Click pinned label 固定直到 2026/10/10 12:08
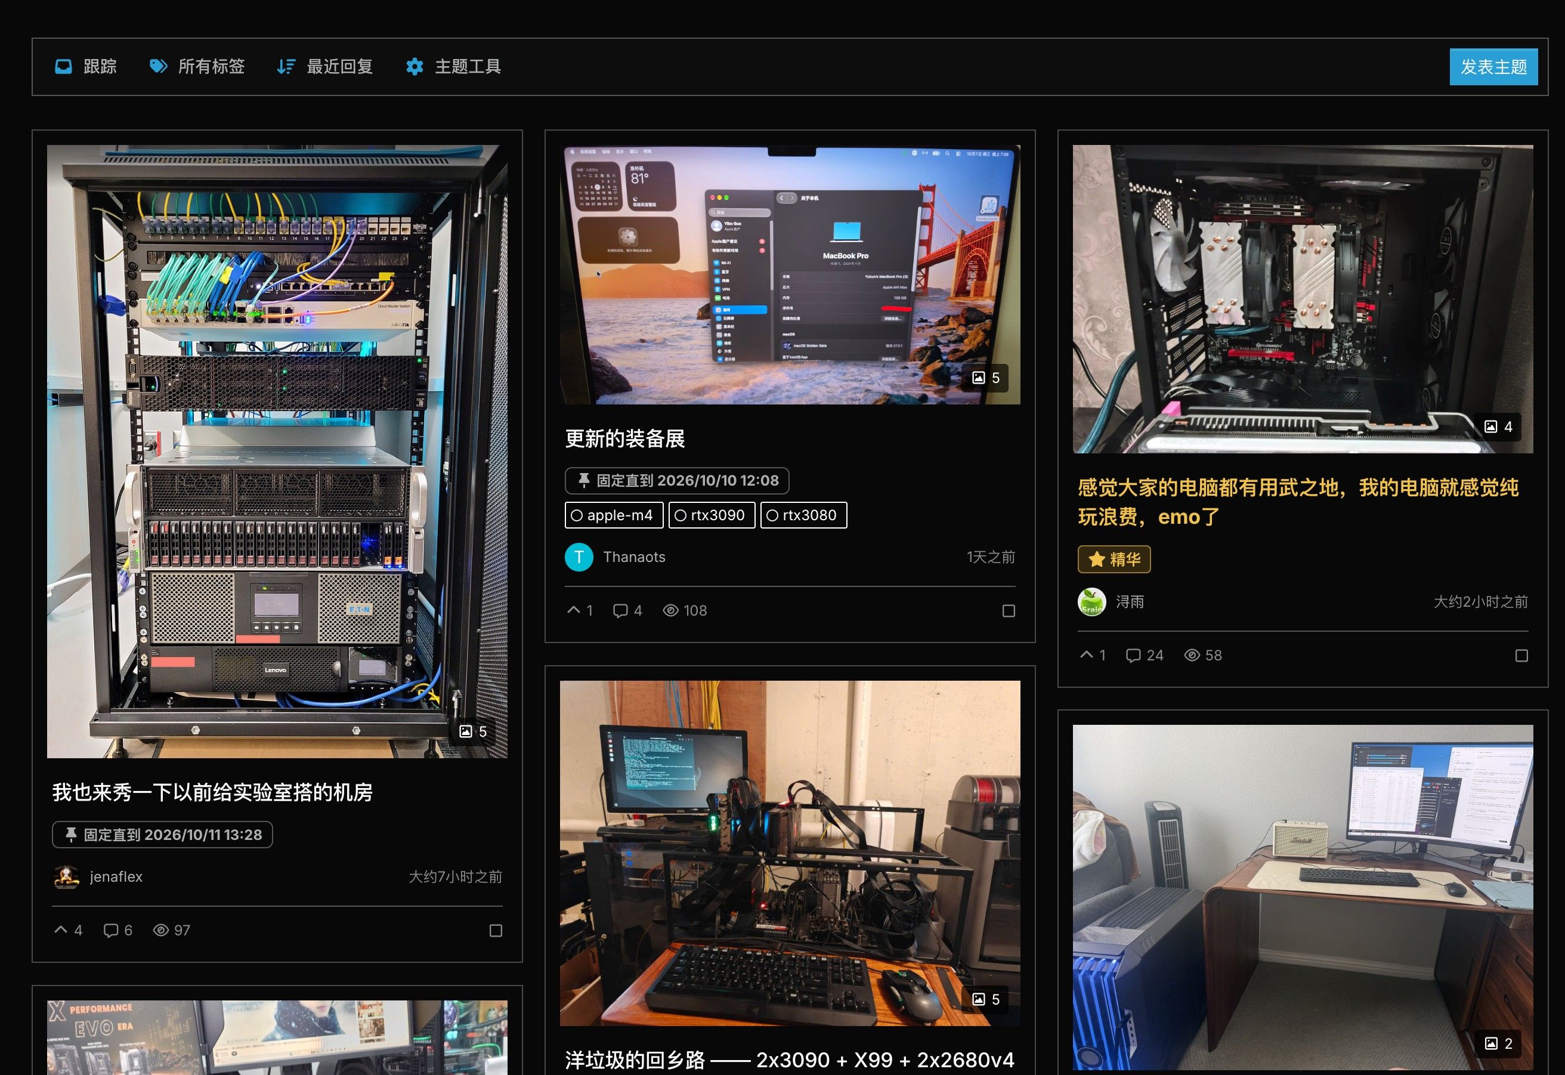 pyautogui.click(x=677, y=480)
